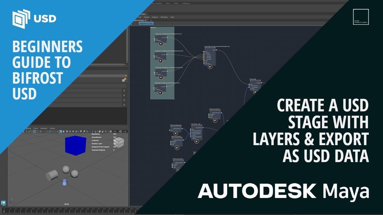Select the blue cube in the viewport

(75, 145)
